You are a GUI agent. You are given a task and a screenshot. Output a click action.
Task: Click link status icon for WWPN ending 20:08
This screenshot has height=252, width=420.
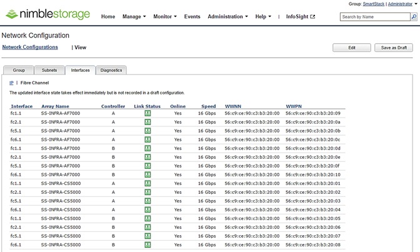pos(147,244)
